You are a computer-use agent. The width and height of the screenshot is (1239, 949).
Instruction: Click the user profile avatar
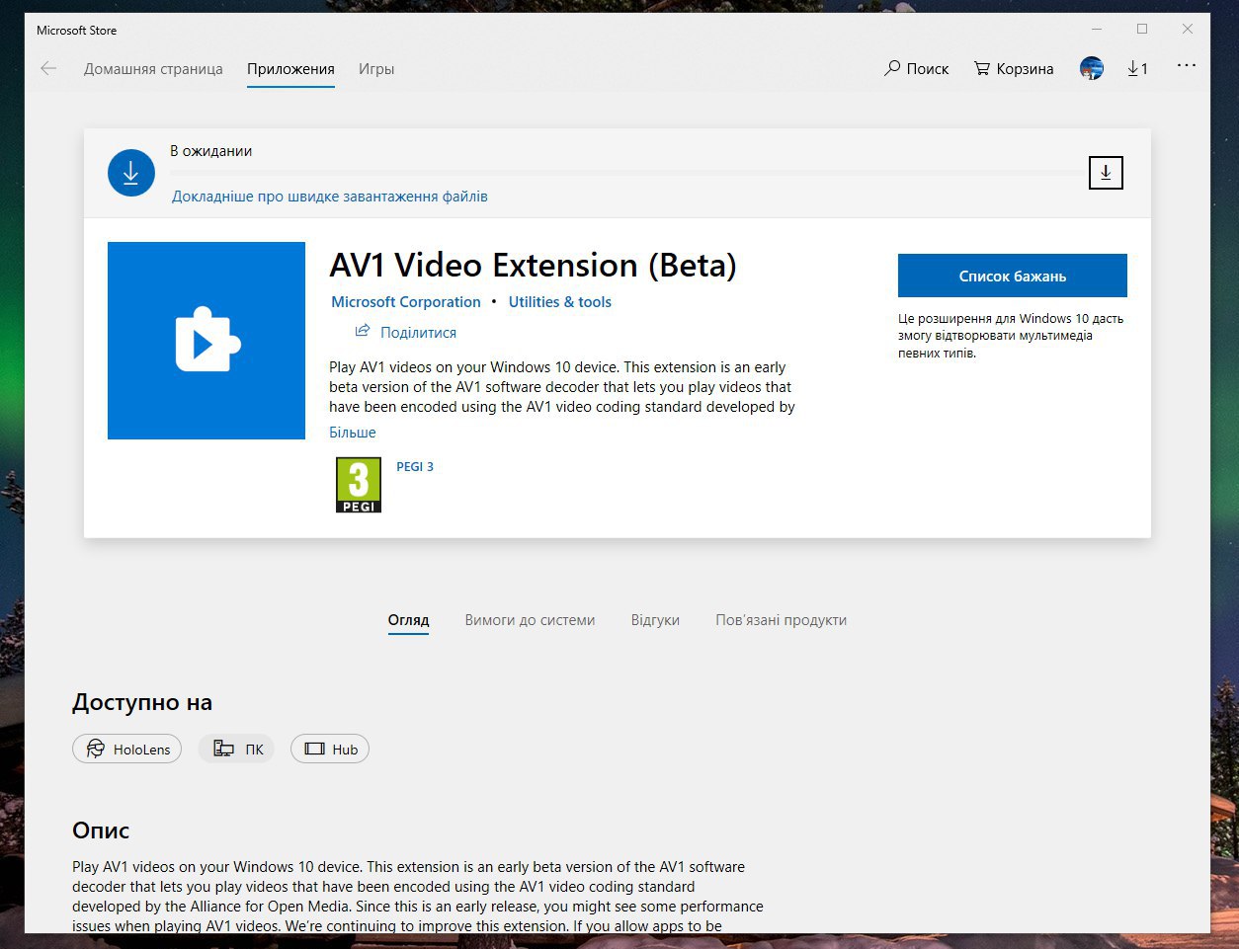pyautogui.click(x=1092, y=69)
